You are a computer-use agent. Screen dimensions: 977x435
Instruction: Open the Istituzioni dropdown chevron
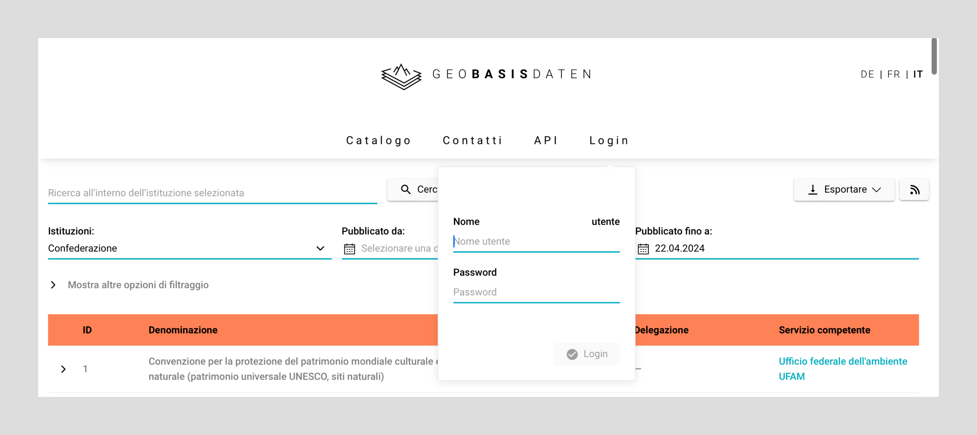pos(320,248)
